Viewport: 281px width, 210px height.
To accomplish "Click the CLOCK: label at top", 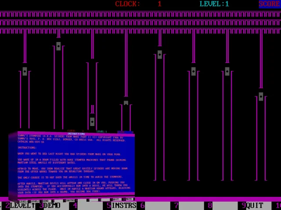I will [x=127, y=4].
